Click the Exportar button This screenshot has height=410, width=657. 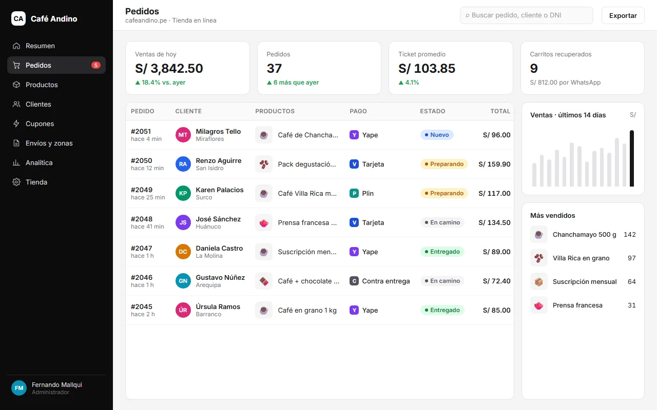[x=623, y=15]
